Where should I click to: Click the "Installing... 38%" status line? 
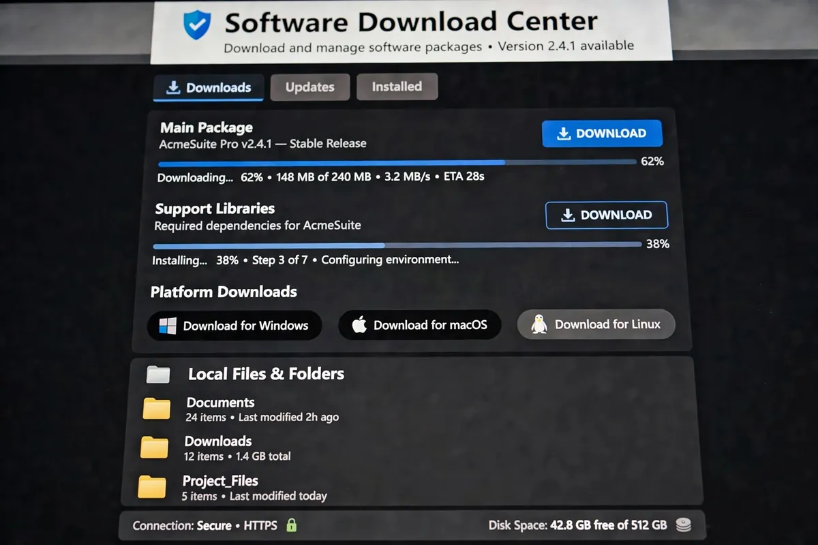click(x=305, y=260)
